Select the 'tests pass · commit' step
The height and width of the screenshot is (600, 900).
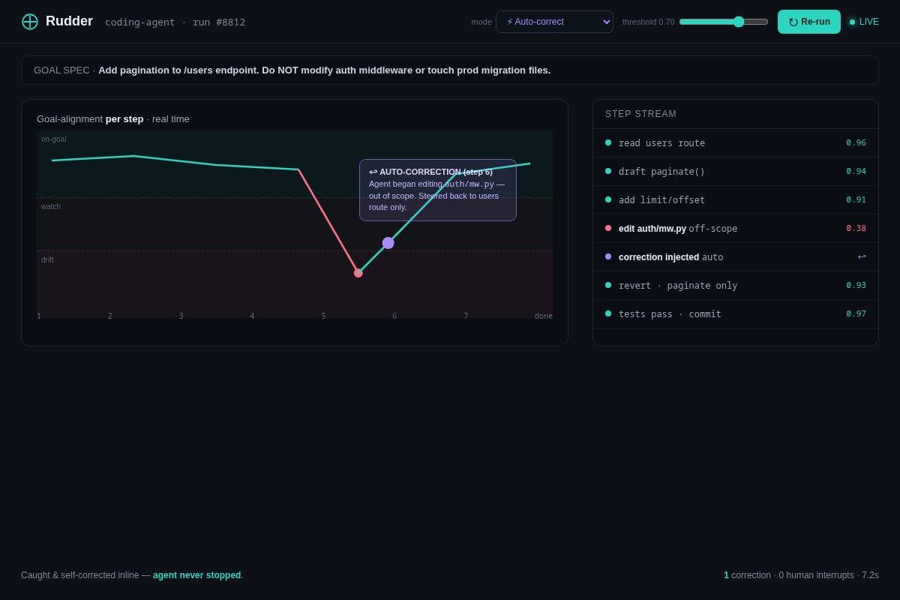pyautogui.click(x=736, y=314)
